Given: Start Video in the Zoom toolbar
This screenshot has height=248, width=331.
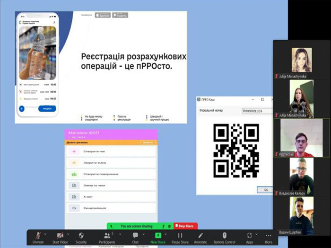Looking at the screenshot, I should [x=60, y=238].
